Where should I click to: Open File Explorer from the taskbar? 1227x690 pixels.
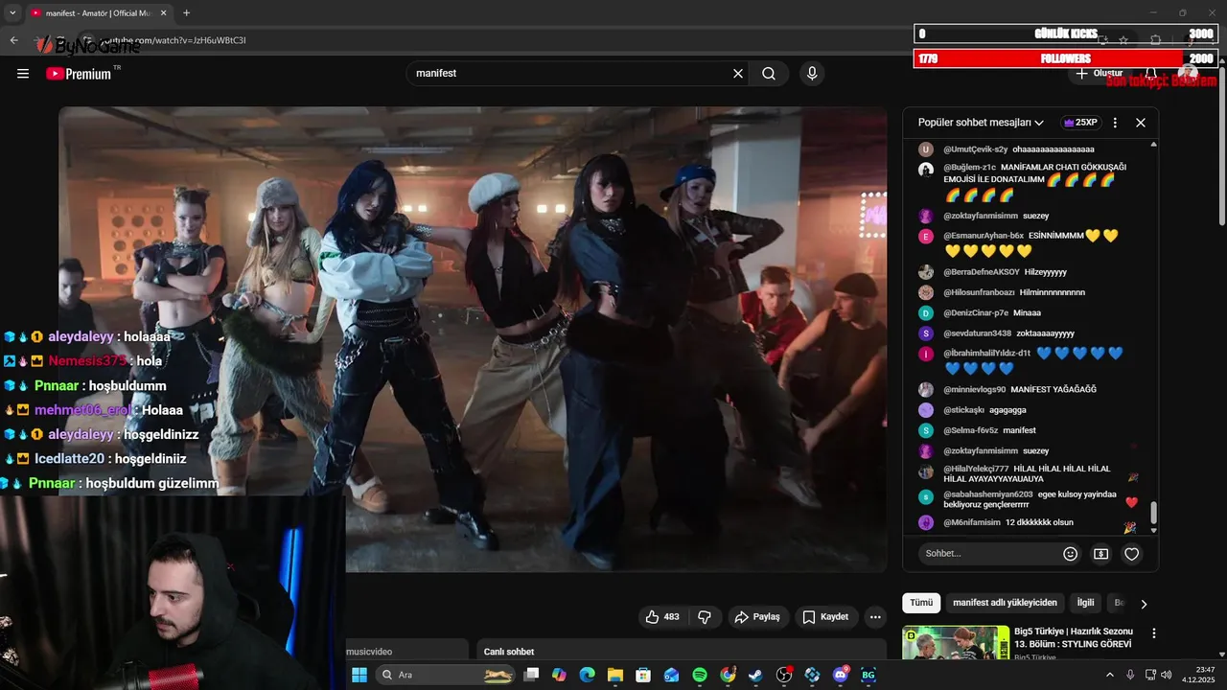[x=615, y=676]
